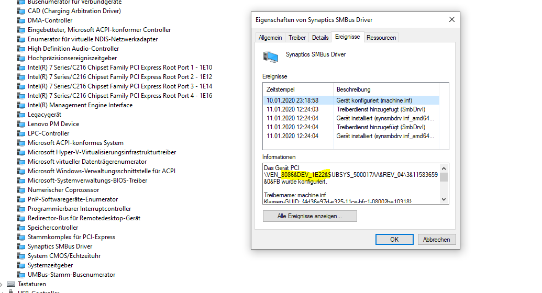This screenshot has height=293, width=542.
Task: Select Synaptics SMBus Driver label in tree
Action: pos(60,246)
